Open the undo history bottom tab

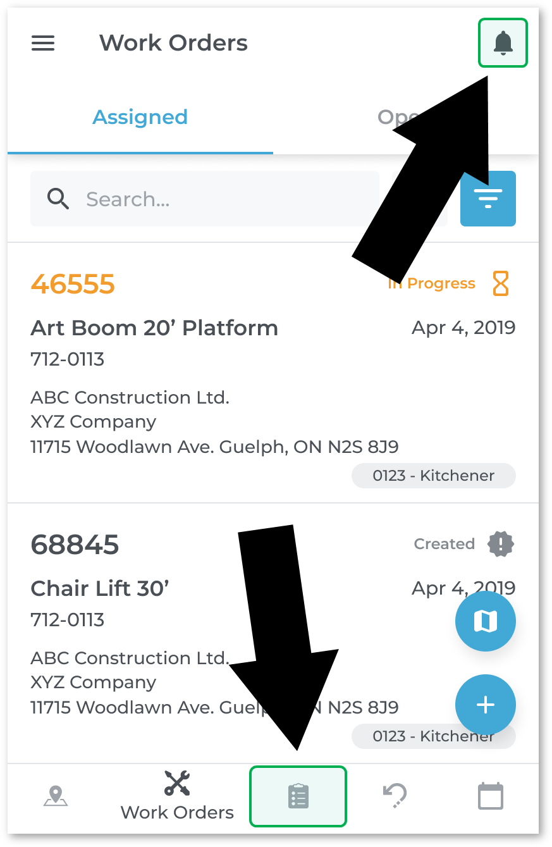[395, 796]
